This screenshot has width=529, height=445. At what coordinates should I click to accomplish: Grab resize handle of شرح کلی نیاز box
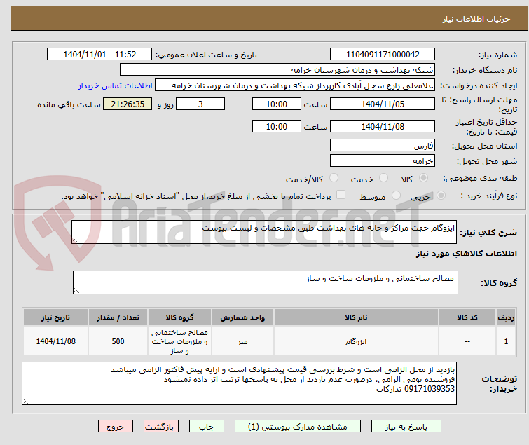75,240
